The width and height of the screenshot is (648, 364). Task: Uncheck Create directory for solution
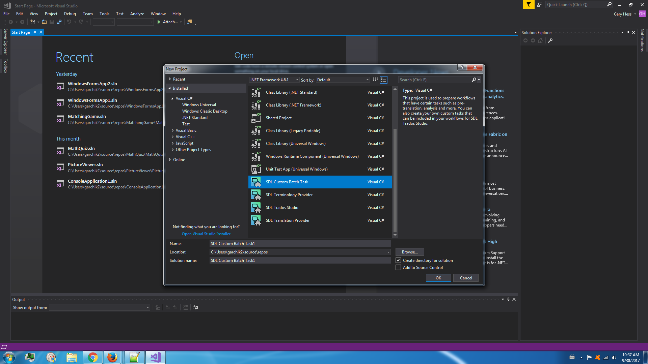tap(398, 261)
